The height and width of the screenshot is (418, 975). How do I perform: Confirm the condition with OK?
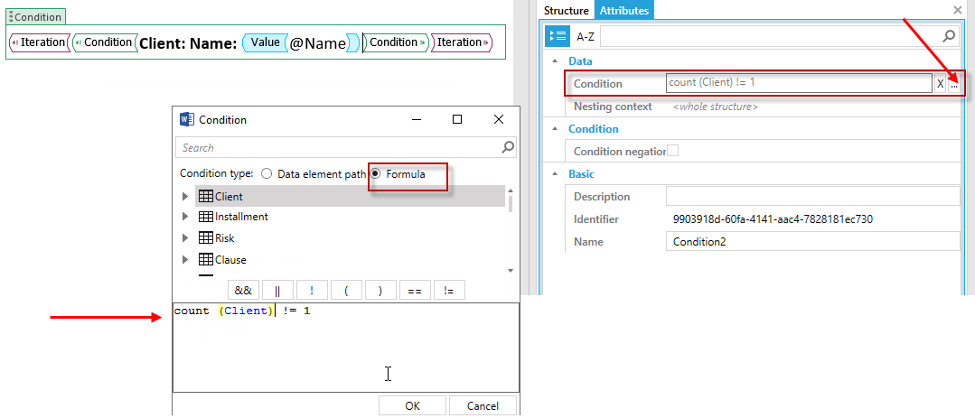pyautogui.click(x=412, y=405)
